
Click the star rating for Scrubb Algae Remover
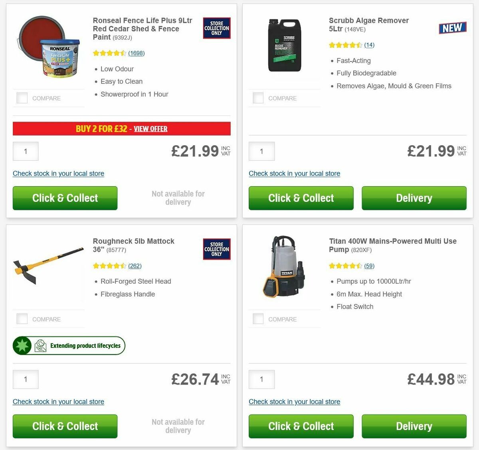point(346,45)
